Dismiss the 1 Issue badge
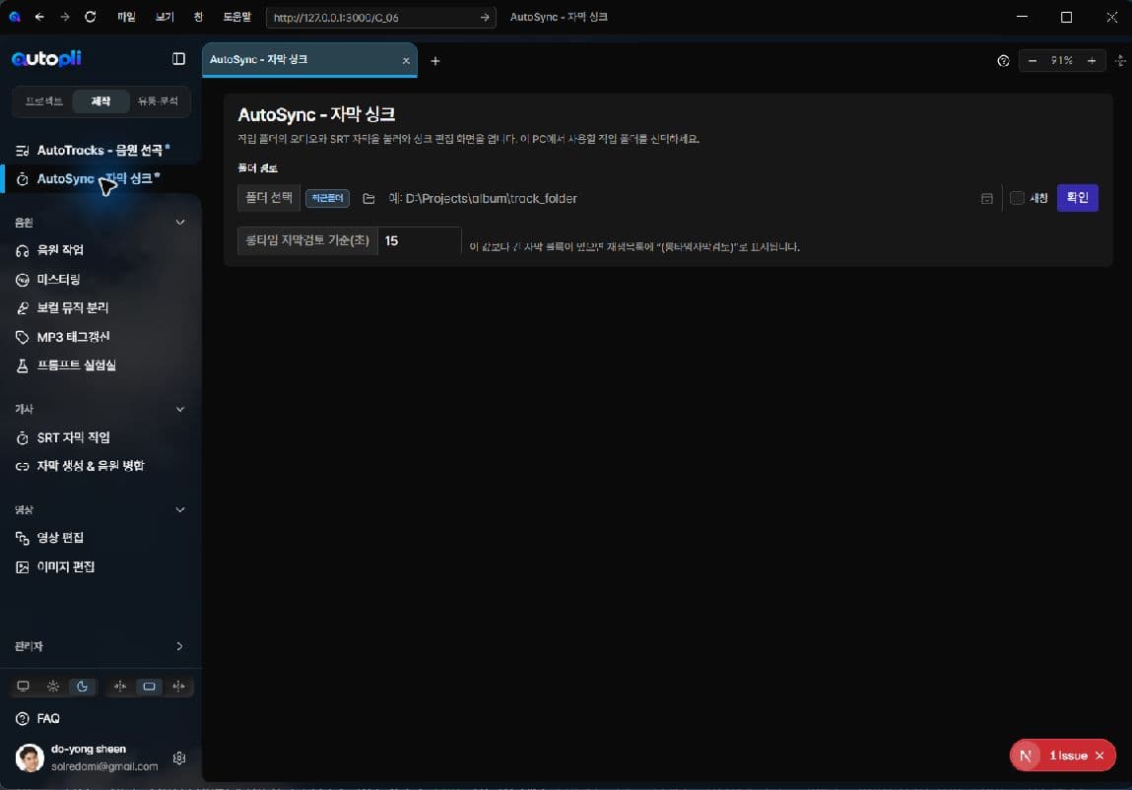Screen dimensions: 1132x790 click(1099, 756)
